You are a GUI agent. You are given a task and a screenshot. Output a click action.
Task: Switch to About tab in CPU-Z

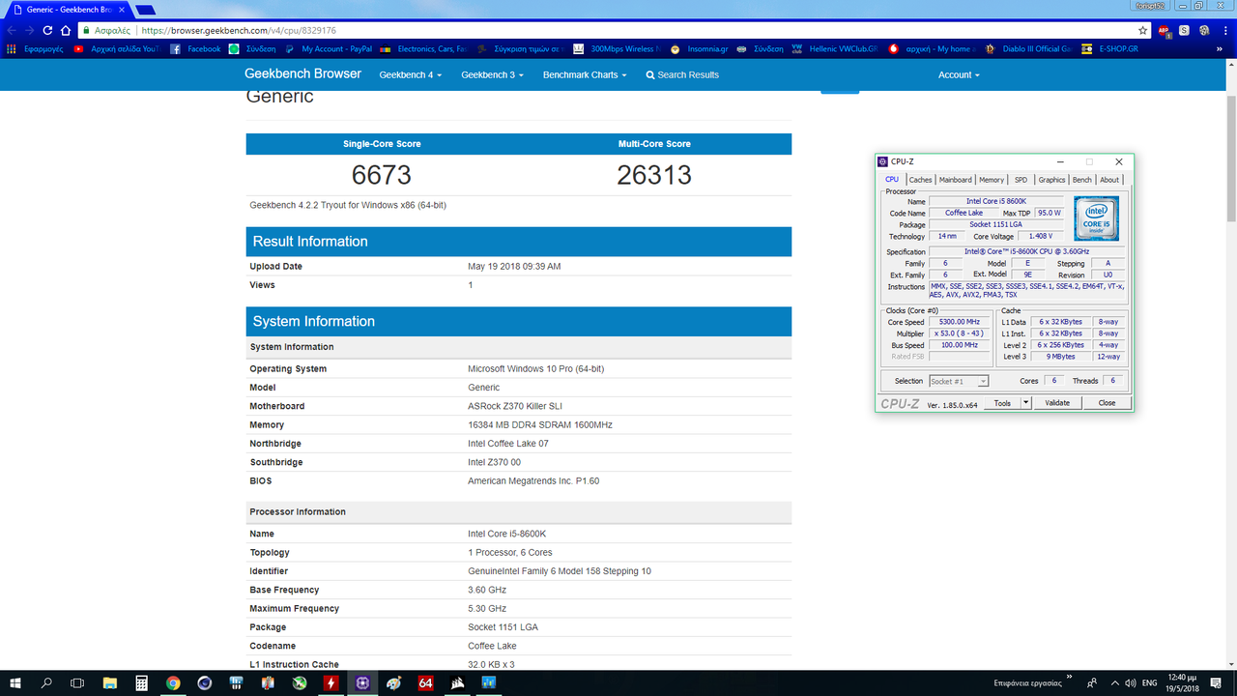[1109, 180]
